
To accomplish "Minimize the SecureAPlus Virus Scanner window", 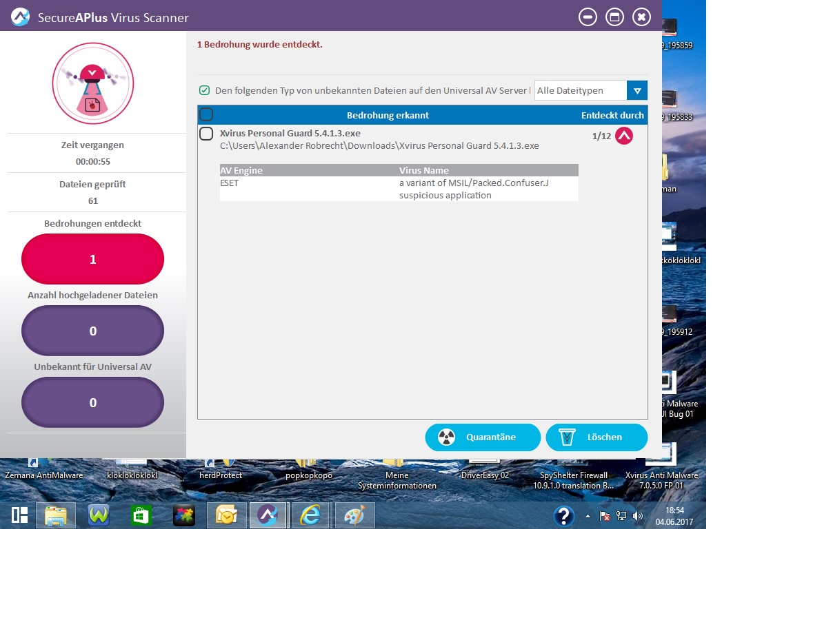I will 588,17.
